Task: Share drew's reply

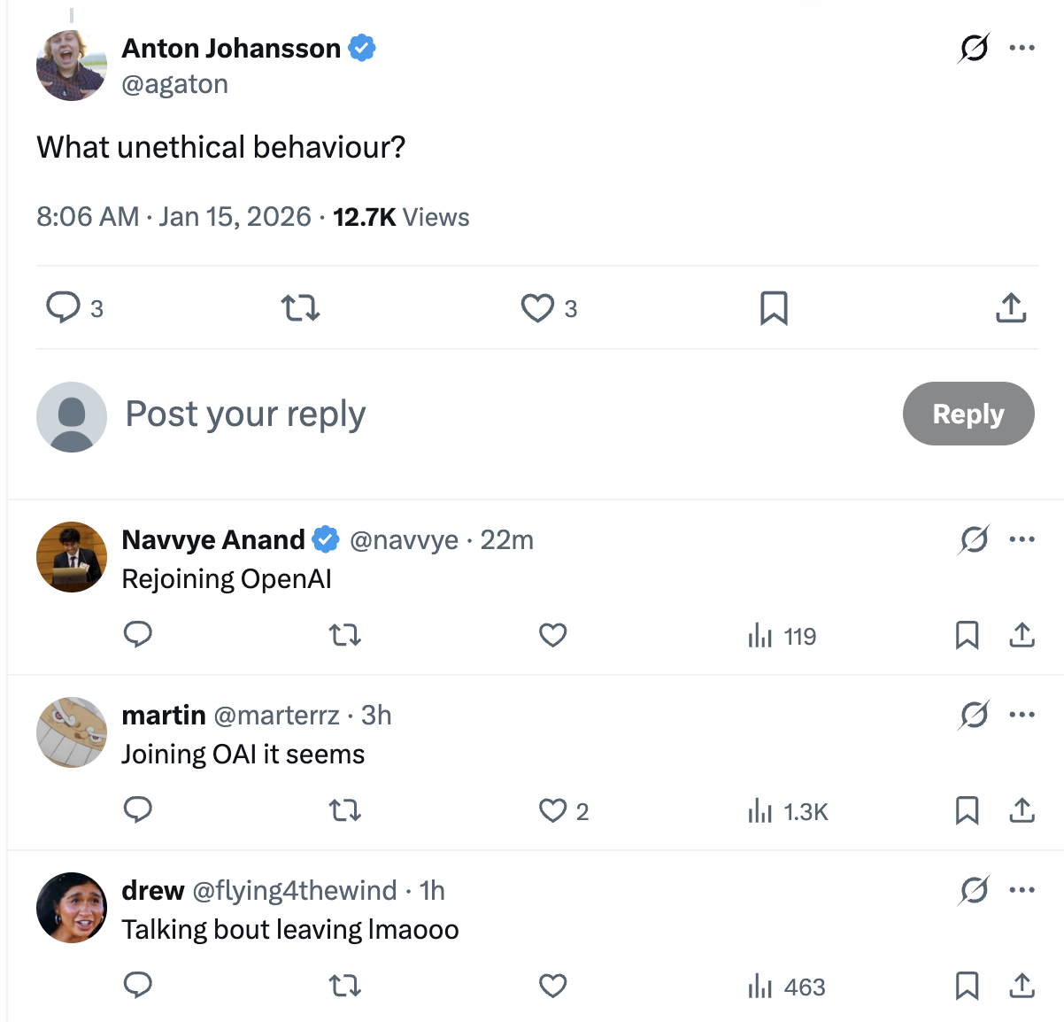Action: click(1022, 986)
